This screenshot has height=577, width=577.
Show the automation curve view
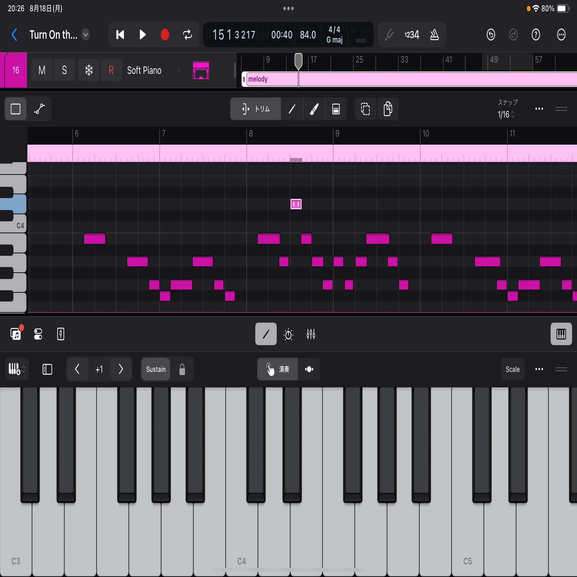39,109
